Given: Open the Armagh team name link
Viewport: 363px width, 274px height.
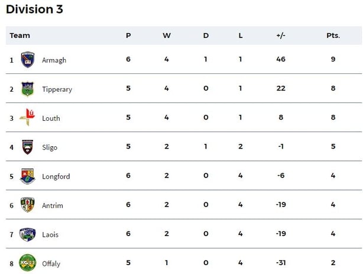Looking at the screenshot, I should [x=54, y=60].
